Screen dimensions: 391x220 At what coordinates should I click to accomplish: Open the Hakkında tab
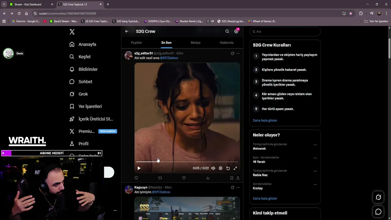pos(226,42)
